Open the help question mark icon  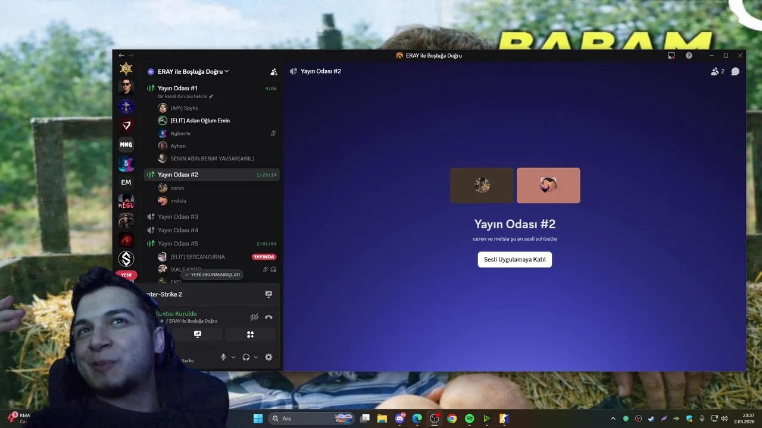click(x=689, y=55)
